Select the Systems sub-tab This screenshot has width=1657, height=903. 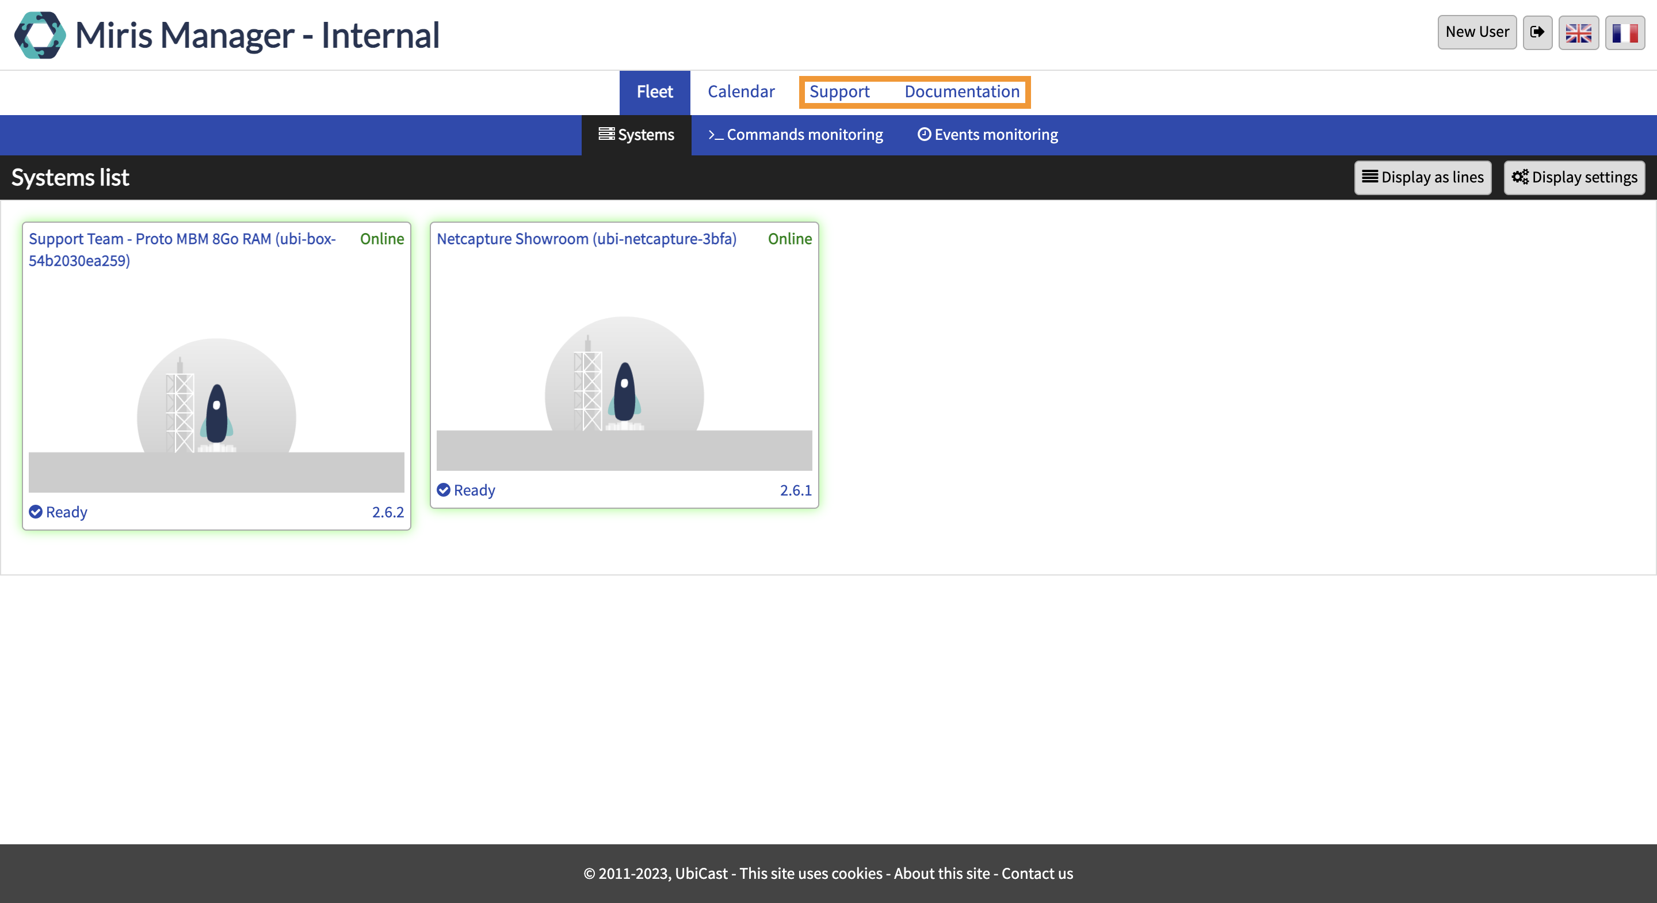(636, 135)
